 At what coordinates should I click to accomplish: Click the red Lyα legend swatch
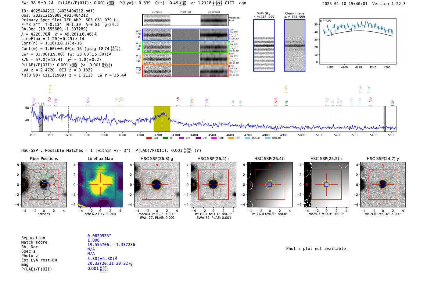[x=149, y=138]
